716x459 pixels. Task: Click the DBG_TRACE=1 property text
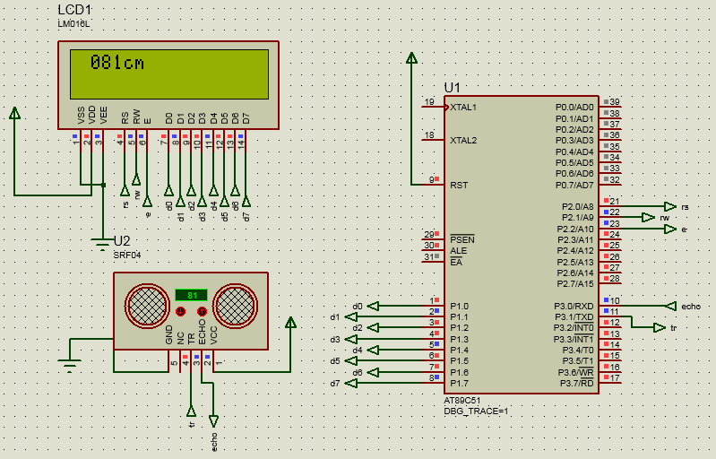[x=476, y=411]
